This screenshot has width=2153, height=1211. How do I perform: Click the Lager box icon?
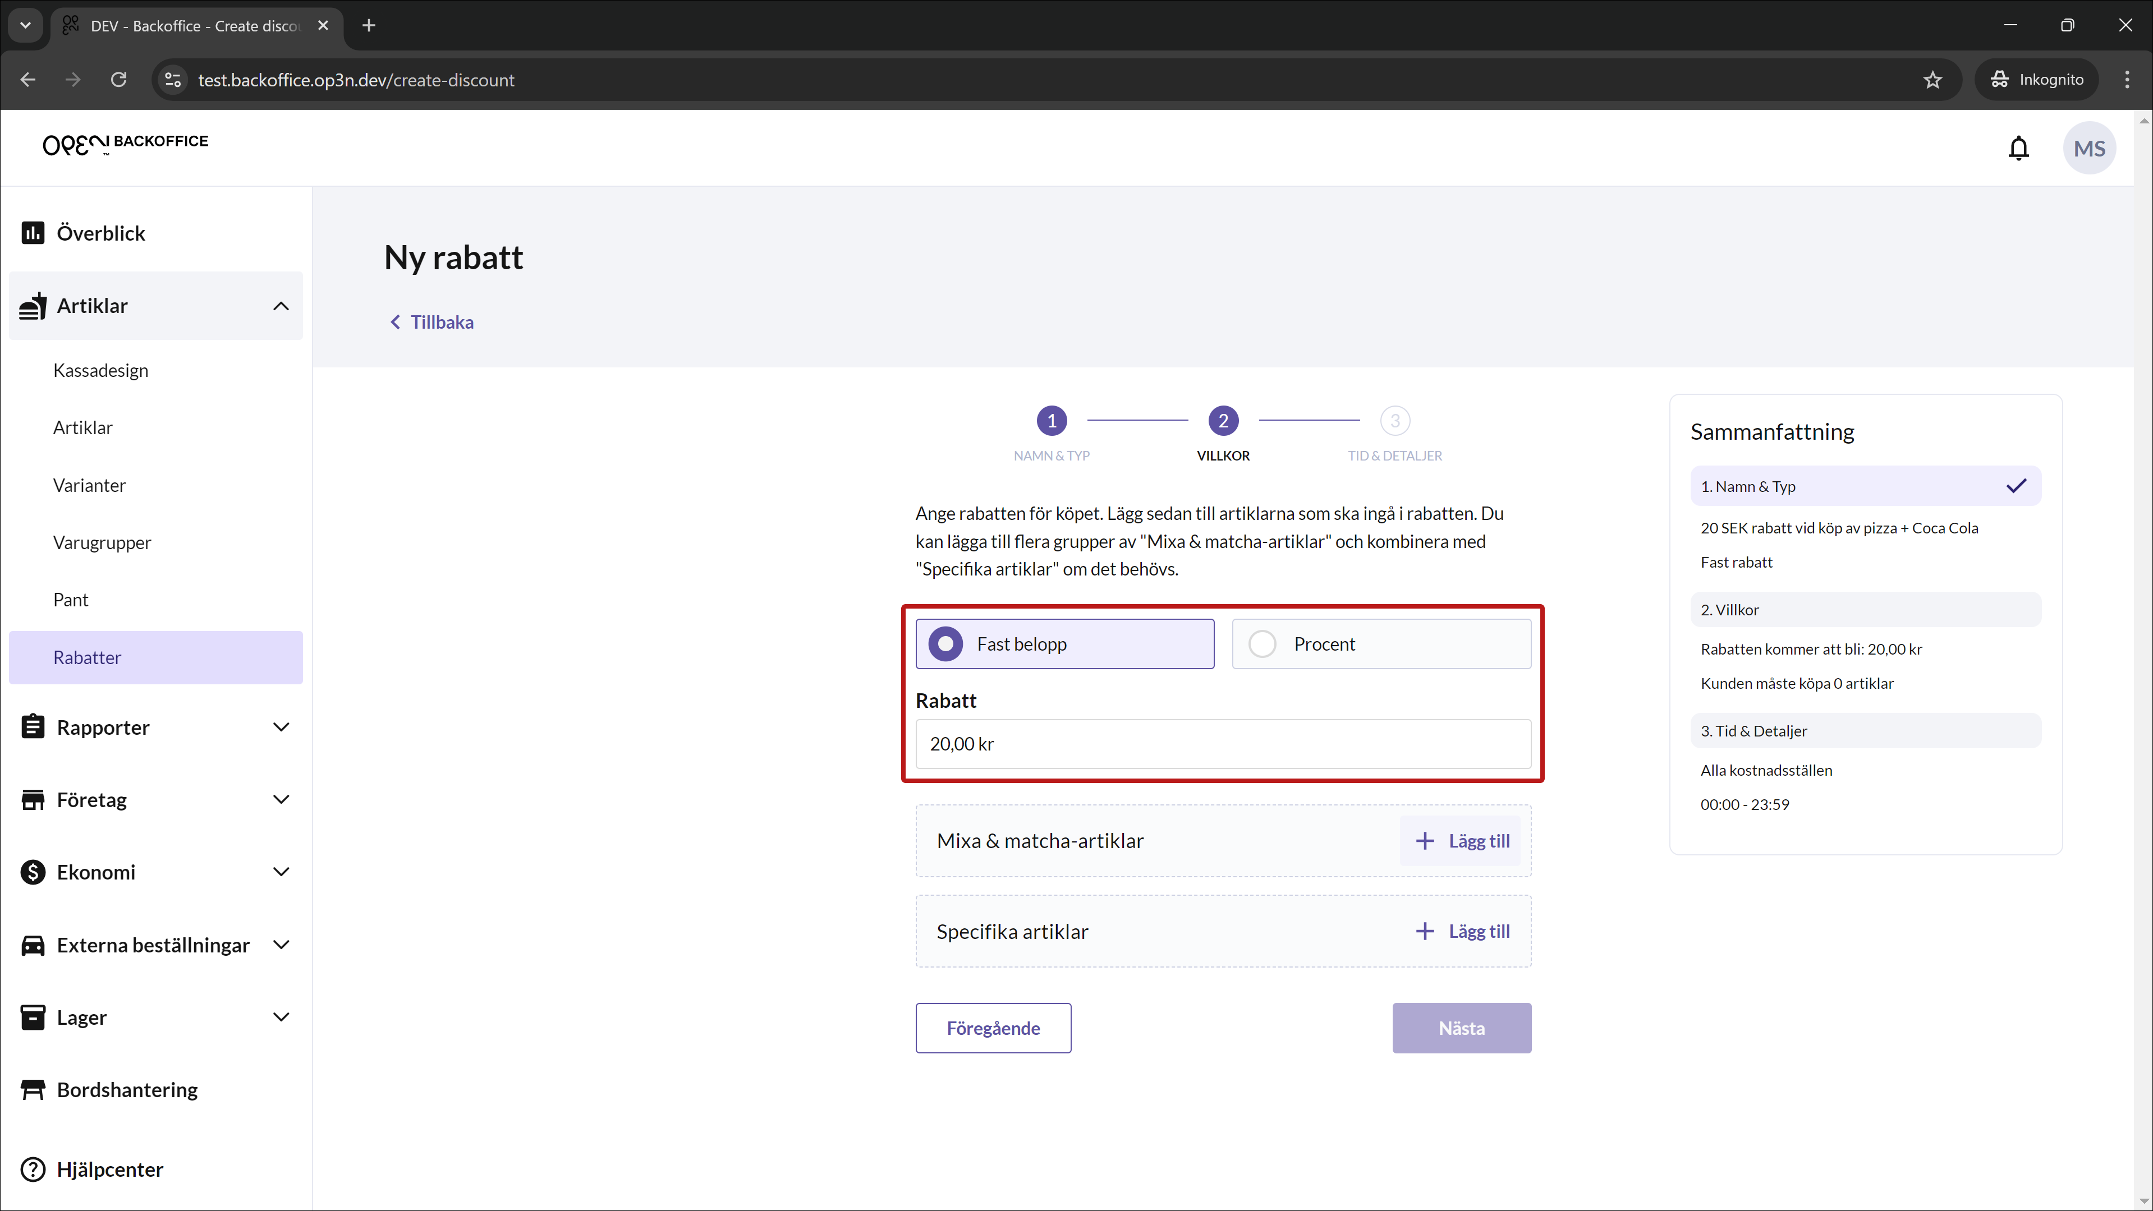(x=33, y=1017)
